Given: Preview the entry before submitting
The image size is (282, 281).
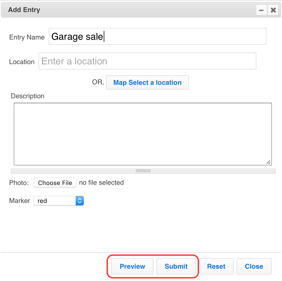Looking at the screenshot, I should [132, 266].
